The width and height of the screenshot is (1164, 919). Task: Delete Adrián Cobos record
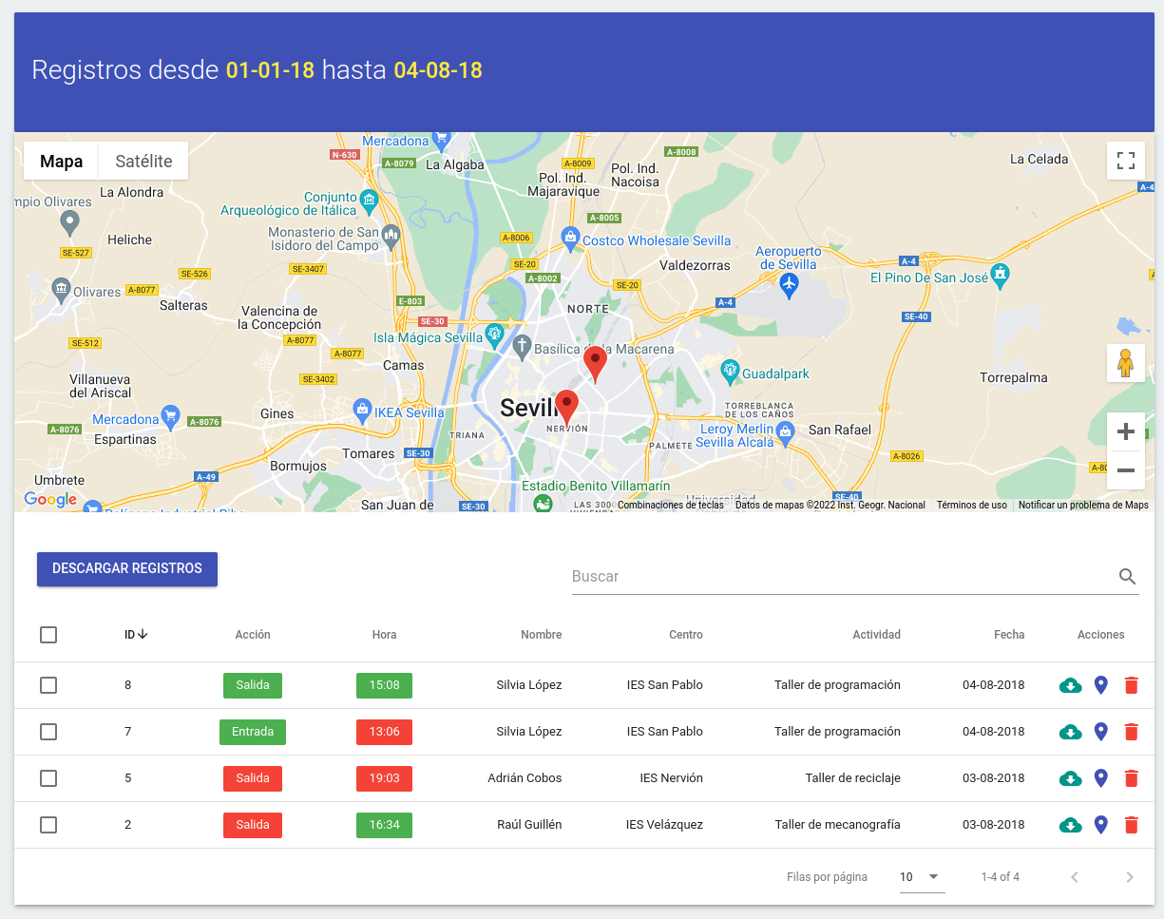(x=1131, y=778)
